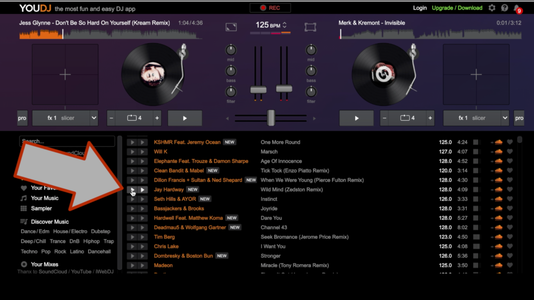
Task: Browse the House/Electro genre
Action: [70, 231]
